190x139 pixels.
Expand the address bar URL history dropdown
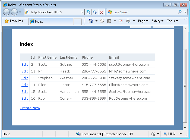pyautogui.click(x=82, y=12)
